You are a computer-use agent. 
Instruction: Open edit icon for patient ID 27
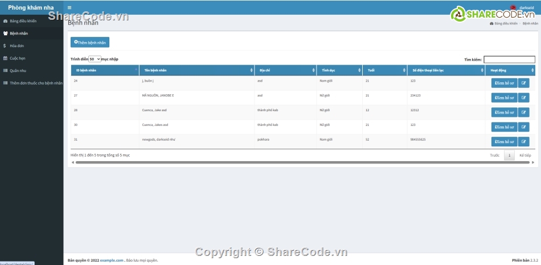tap(523, 98)
